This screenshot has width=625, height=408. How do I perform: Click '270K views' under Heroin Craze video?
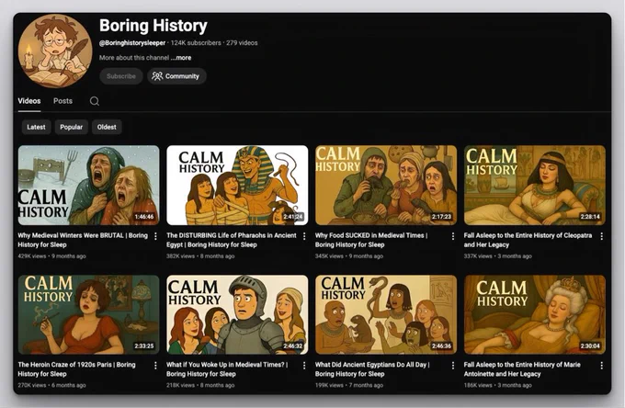tap(32, 385)
